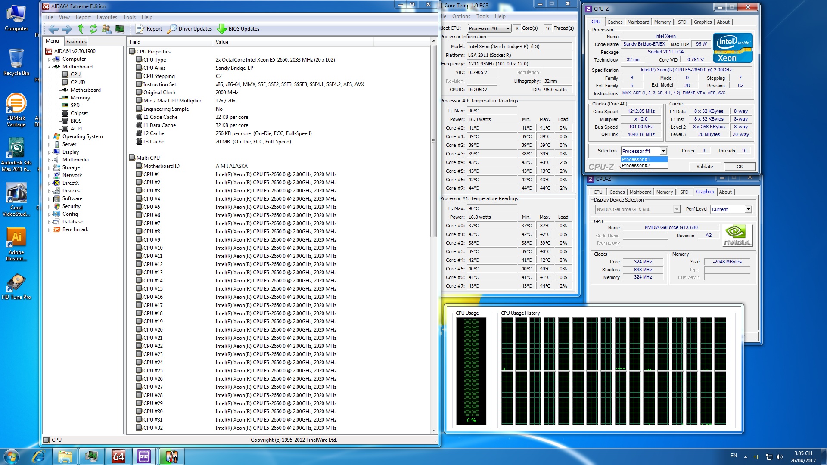
Task: Open Mainboard tab in upper CPU-Z window
Action: (638, 22)
